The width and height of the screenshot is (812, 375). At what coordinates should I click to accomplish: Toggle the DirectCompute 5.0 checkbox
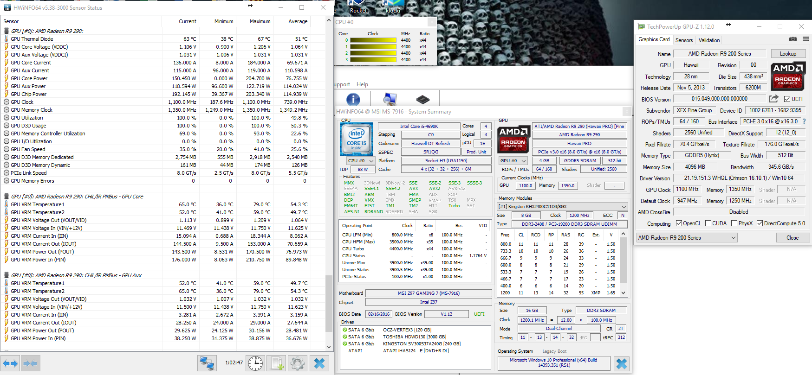point(760,223)
